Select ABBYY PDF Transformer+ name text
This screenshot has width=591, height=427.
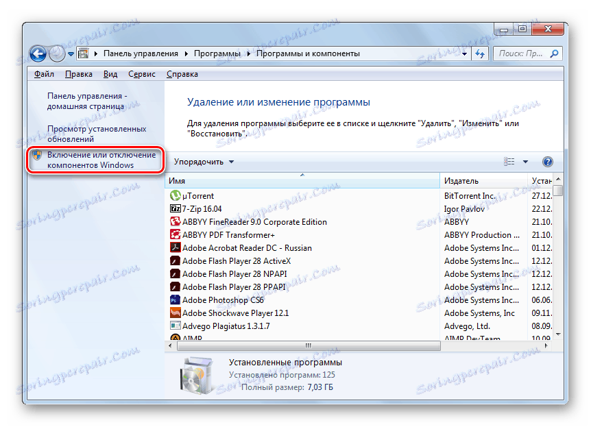point(229,234)
